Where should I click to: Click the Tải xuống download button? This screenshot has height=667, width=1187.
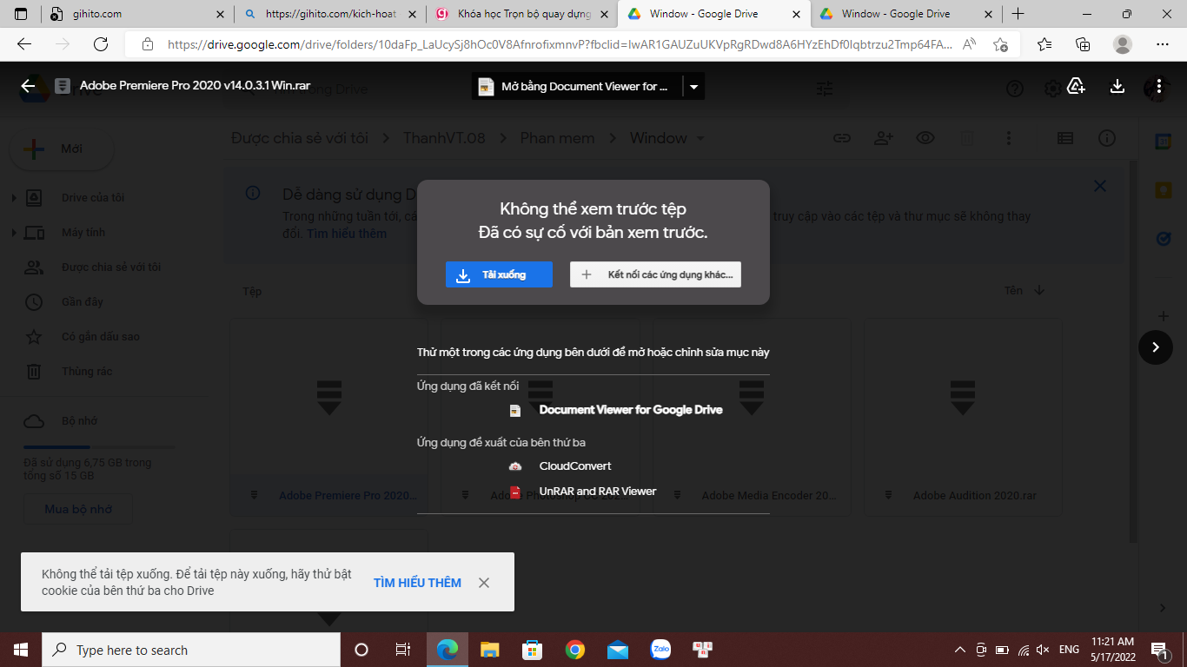[499, 274]
